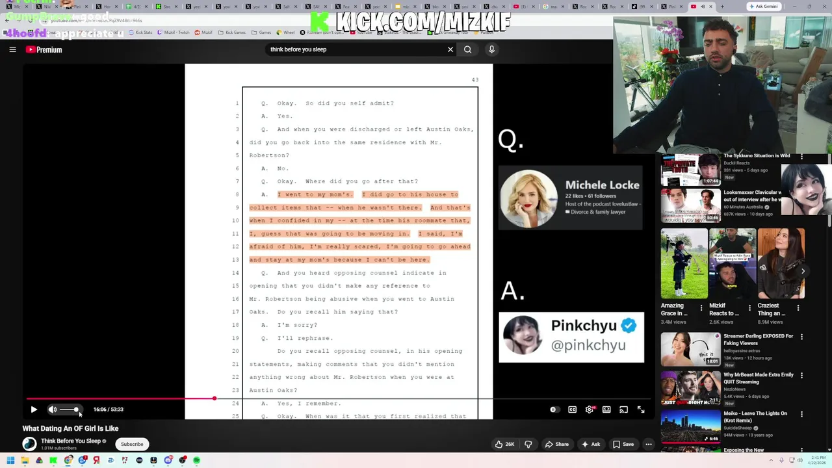The height and width of the screenshot is (468, 832).
Task: Open the player settings gear
Action: [x=590, y=409]
